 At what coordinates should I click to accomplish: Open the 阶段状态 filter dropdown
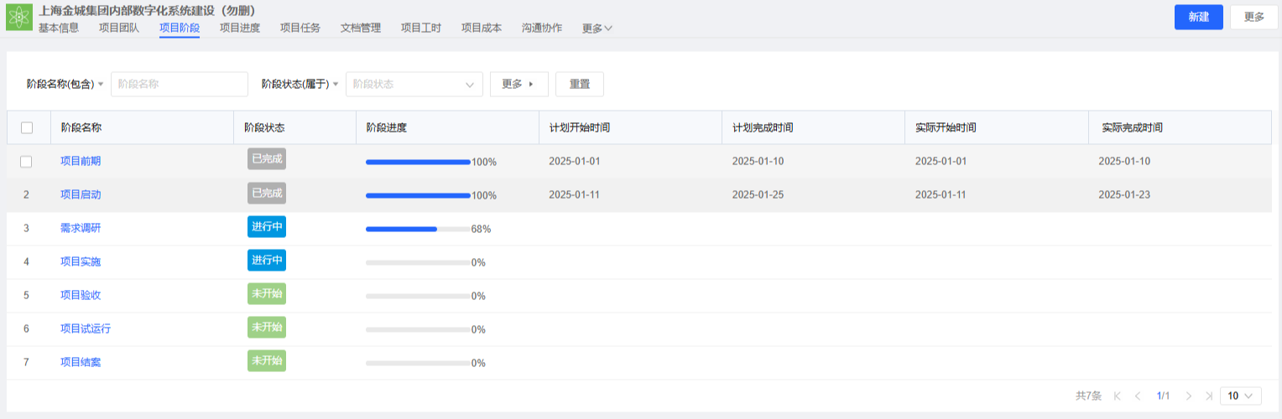pyautogui.click(x=414, y=84)
